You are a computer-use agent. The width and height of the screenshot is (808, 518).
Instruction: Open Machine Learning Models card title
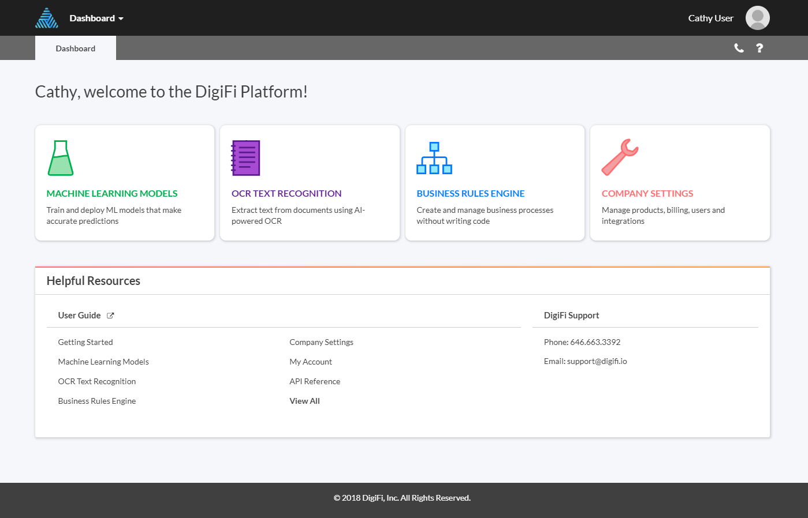tap(112, 194)
